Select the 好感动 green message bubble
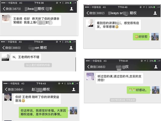The image size is (161, 121). pyautogui.click(x=139, y=90)
